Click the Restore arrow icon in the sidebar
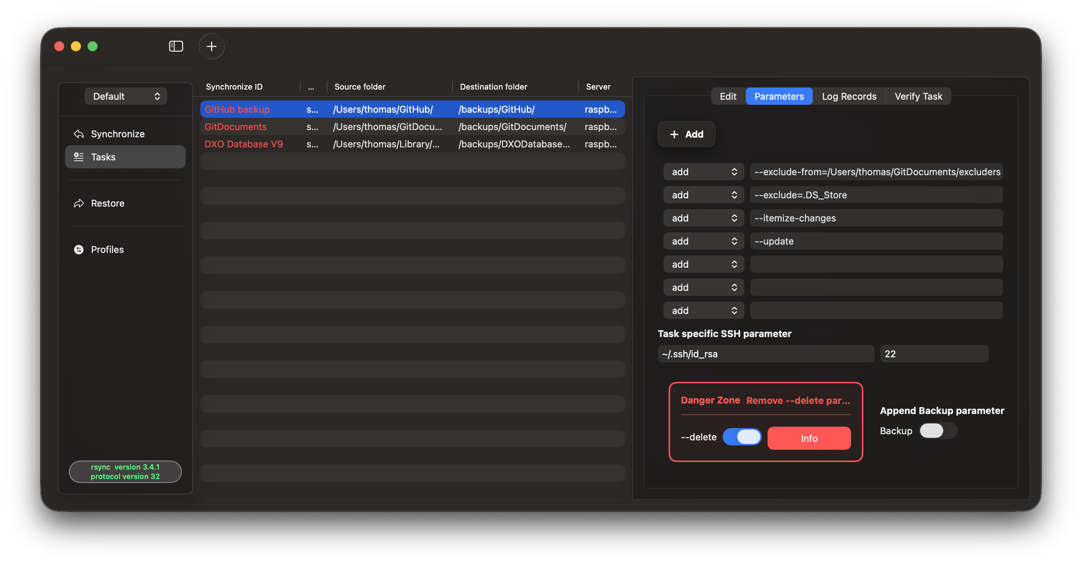The image size is (1082, 565). [x=78, y=204]
